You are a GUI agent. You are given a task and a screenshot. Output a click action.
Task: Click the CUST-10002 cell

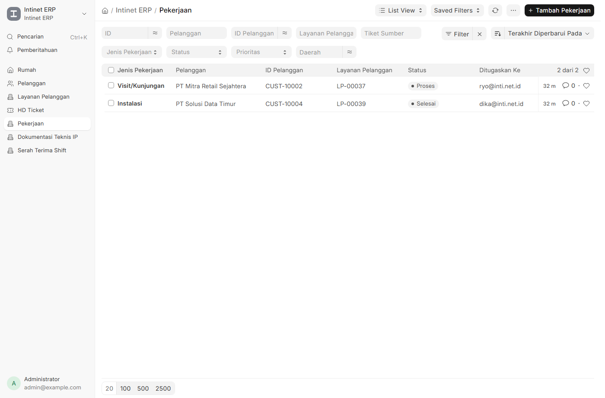pos(284,86)
